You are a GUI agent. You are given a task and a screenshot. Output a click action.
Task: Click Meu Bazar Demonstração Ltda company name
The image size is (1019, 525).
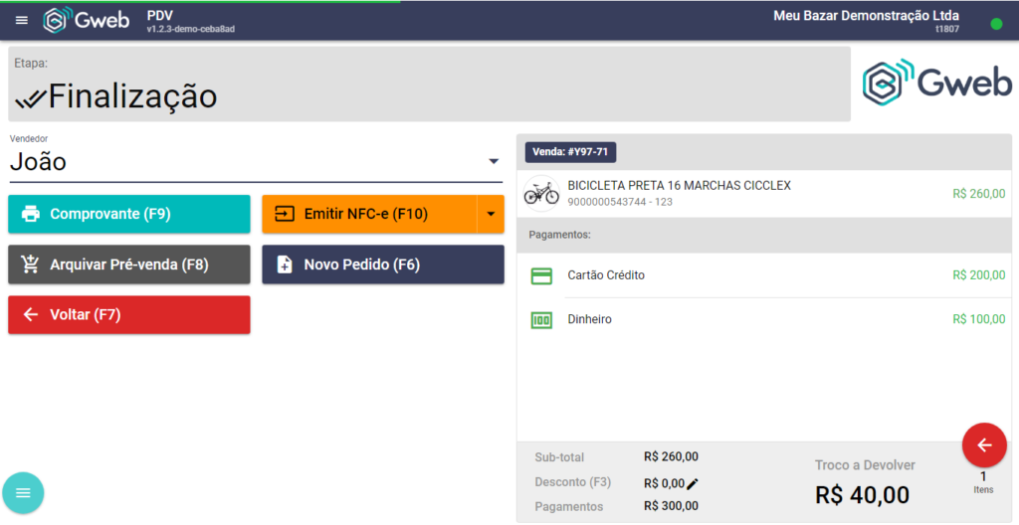click(866, 16)
